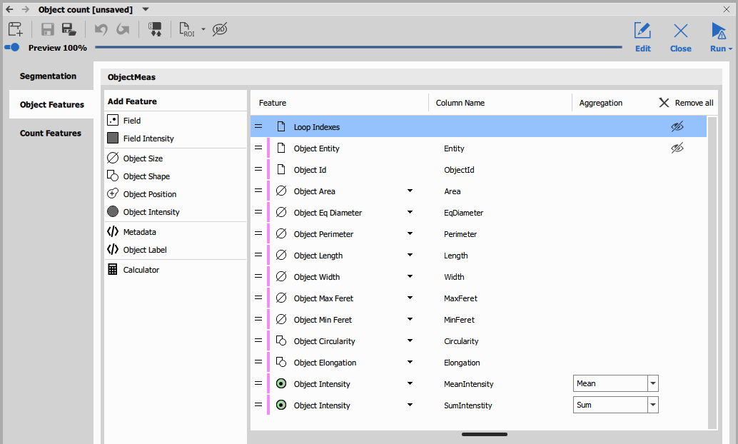Add the Calculator feature
Screen dimensions: 738x444
141,270
